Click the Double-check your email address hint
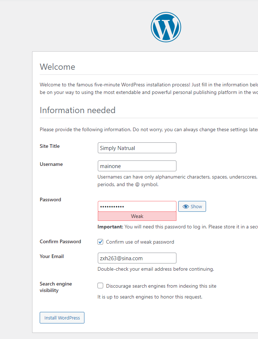 (x=156, y=269)
